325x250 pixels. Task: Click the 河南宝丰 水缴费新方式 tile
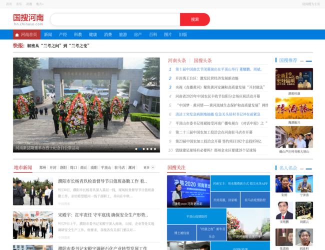point(240,183)
